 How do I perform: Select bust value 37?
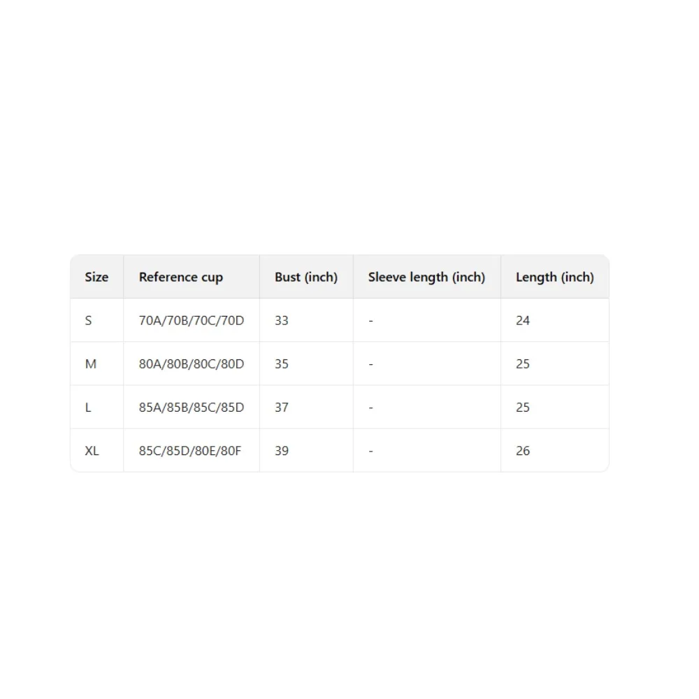tap(282, 408)
